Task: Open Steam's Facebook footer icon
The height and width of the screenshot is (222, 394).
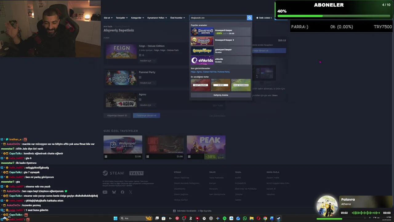Action: [x=123, y=192]
